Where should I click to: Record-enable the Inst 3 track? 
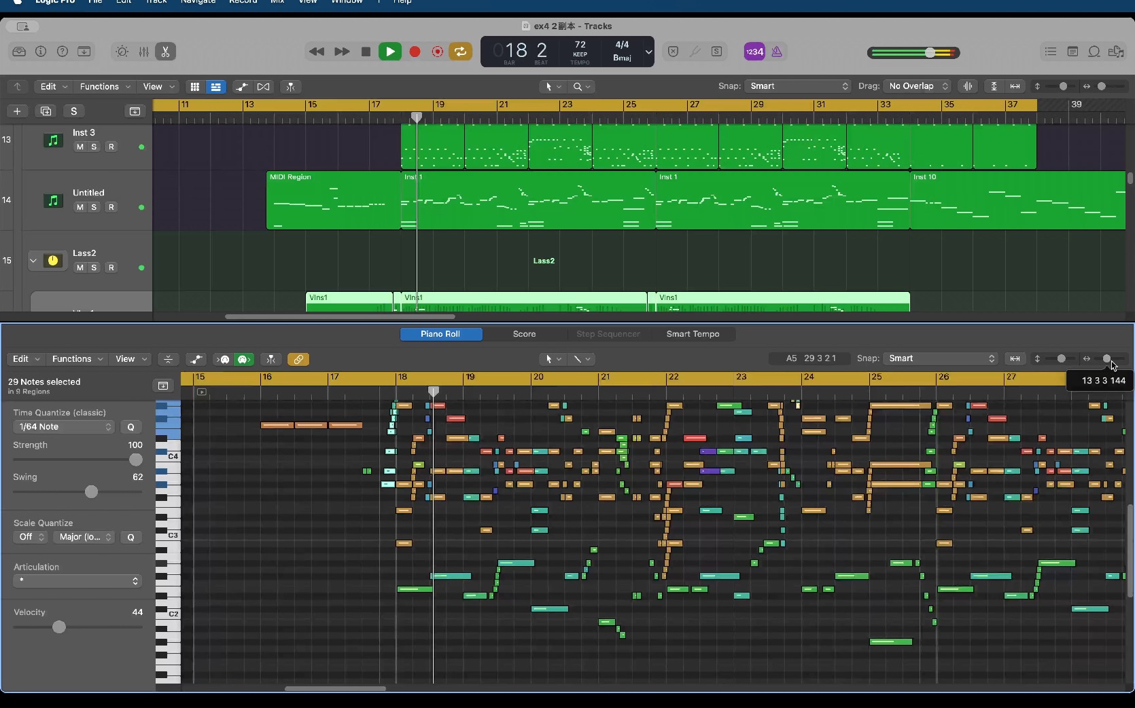pos(111,147)
